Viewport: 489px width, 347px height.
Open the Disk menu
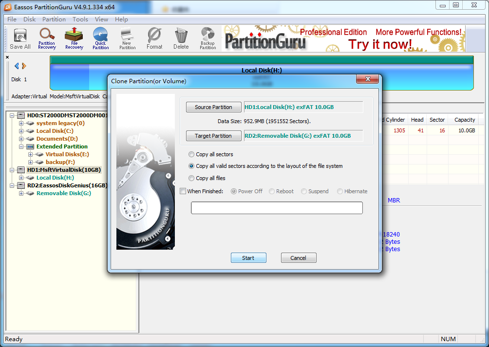(x=29, y=19)
